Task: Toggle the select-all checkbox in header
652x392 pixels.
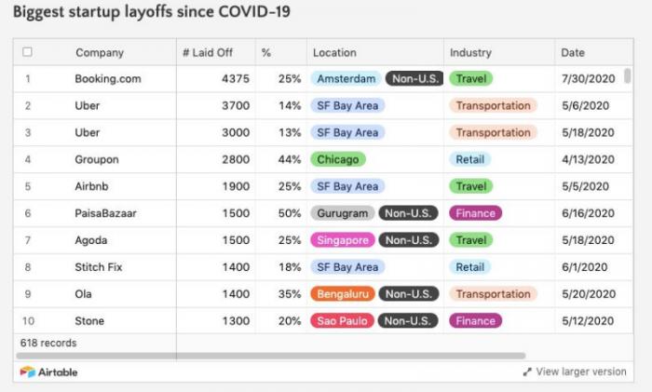Action: 27,52
